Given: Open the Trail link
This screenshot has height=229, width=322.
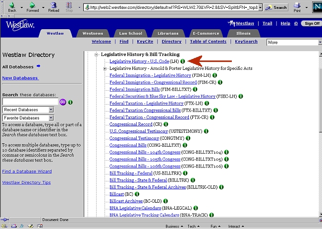Looking at the screenshot, I should [x=267, y=23].
